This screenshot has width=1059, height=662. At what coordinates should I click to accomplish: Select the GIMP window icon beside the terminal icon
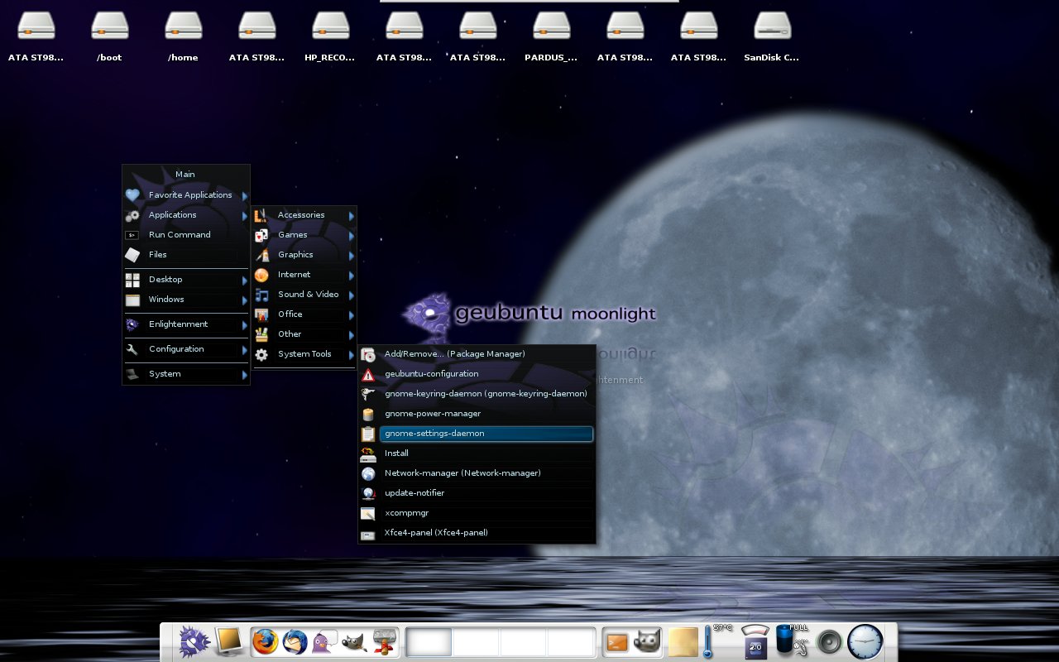[648, 642]
